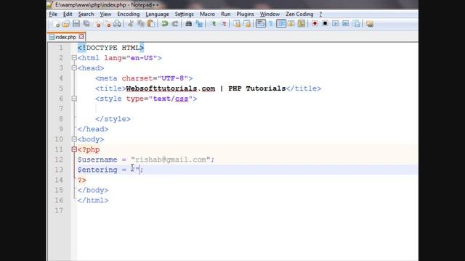Click the Redo arrow icon
Screen dimensions: 465x261
(175, 24)
